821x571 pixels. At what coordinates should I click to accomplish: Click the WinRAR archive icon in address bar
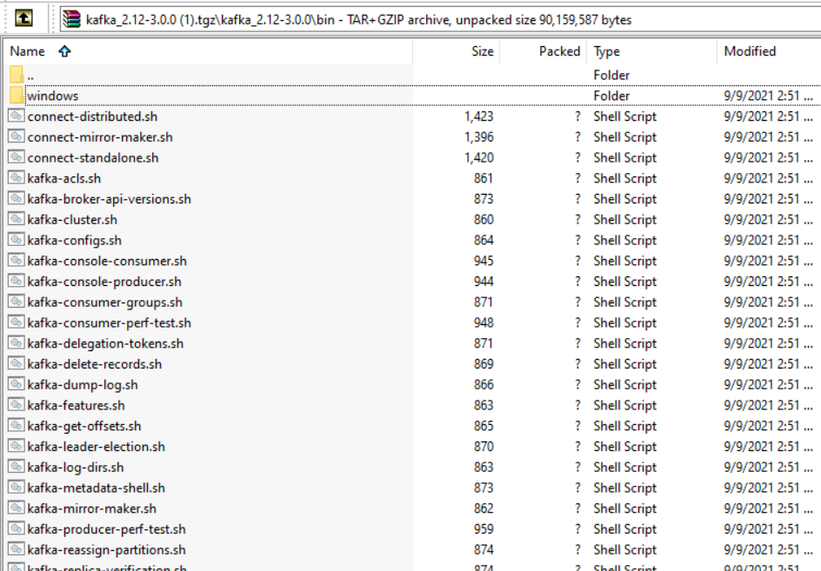(71, 19)
